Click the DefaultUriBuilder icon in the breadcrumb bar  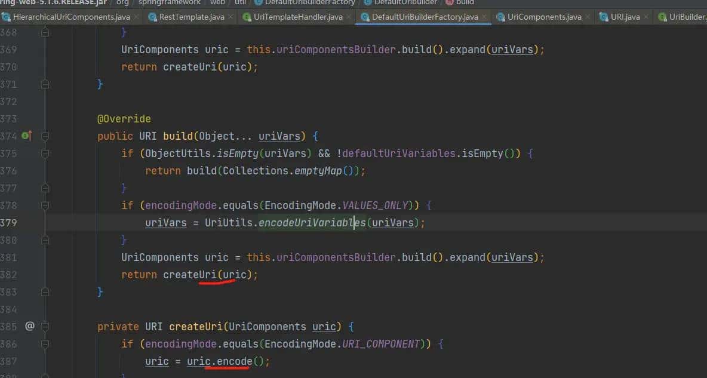point(367,3)
